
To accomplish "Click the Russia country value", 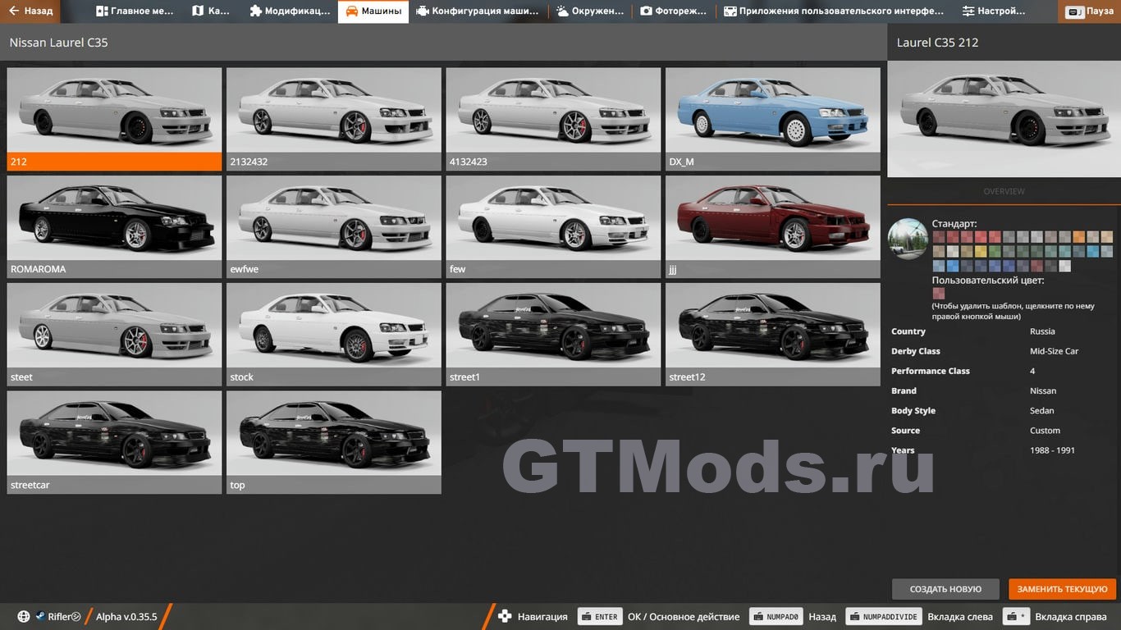I will (x=1042, y=331).
